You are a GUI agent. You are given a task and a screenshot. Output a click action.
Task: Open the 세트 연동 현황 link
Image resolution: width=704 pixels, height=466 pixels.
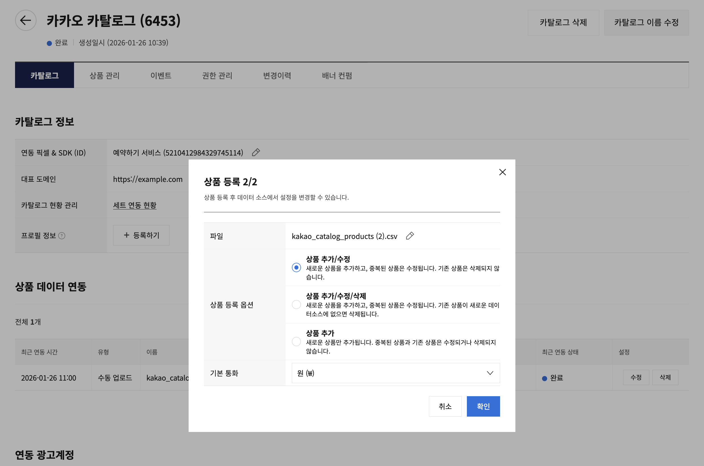[134, 205]
